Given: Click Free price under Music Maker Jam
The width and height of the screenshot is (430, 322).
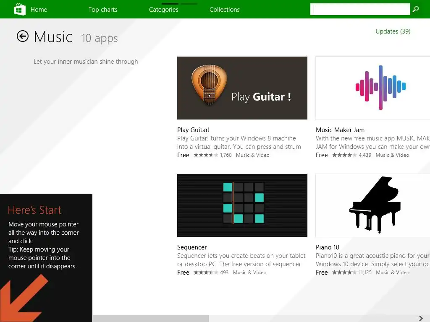Looking at the screenshot, I should [x=322, y=155].
